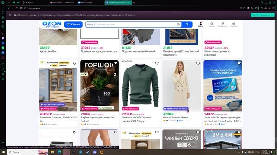Click the Перейти к расширениям button
Image resolution: width=277 pixels, height=155 pixels.
(x=262, y=15)
